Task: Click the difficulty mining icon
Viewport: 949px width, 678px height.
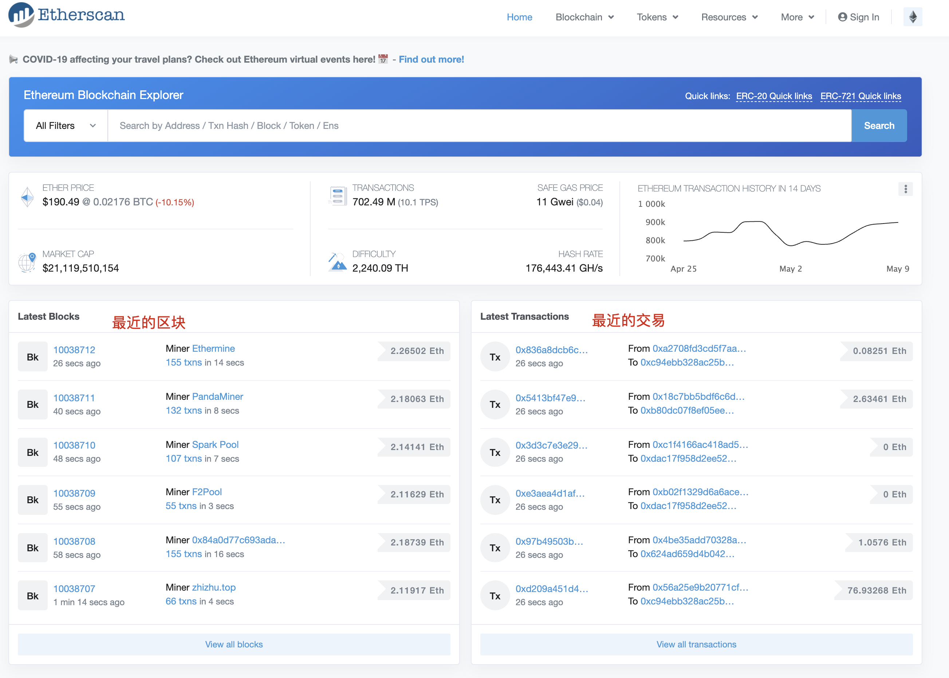Action: tap(337, 262)
